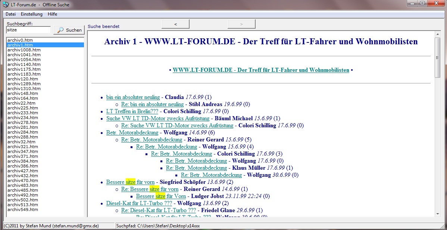Viewport: 447px width, 230px height.
Task: Select archiv321.htm in the list
Action: coord(45,146)
